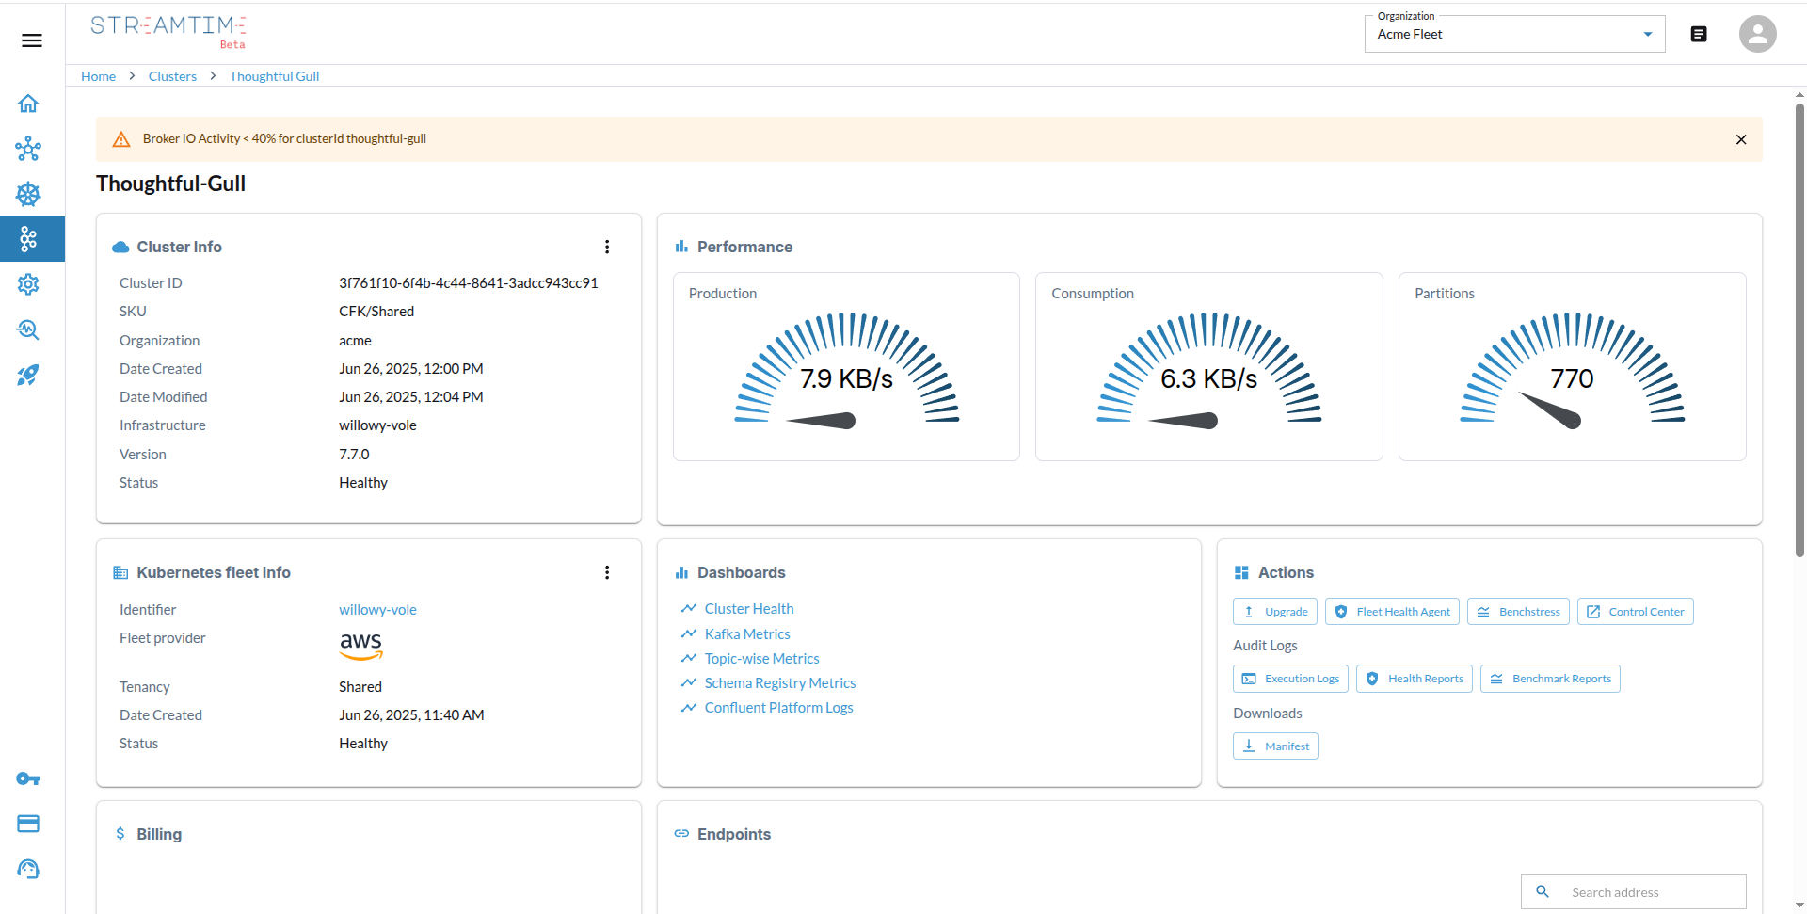Click the Partitions gauge showing 770
The height and width of the screenshot is (914, 1807).
(x=1572, y=367)
